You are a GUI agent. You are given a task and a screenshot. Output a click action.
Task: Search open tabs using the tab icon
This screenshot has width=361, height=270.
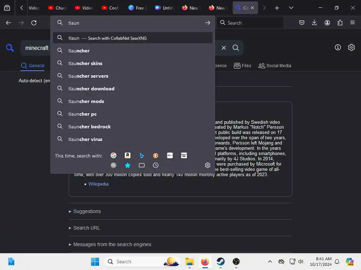(142, 165)
